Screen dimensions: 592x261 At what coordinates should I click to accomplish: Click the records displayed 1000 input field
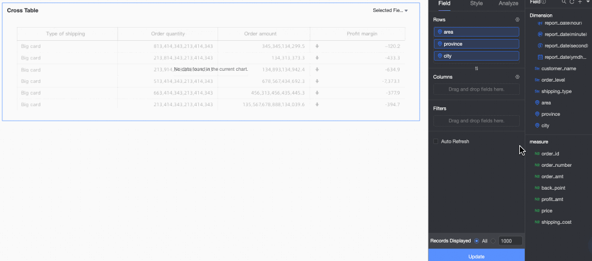pos(510,241)
